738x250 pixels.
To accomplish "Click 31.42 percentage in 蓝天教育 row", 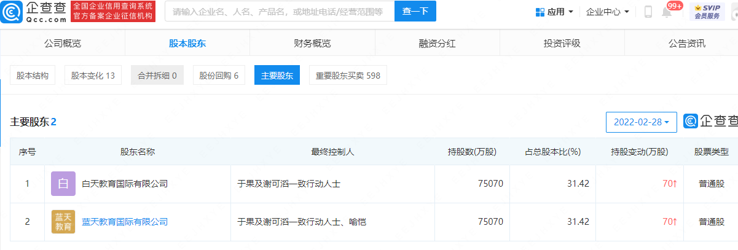I will [579, 222].
